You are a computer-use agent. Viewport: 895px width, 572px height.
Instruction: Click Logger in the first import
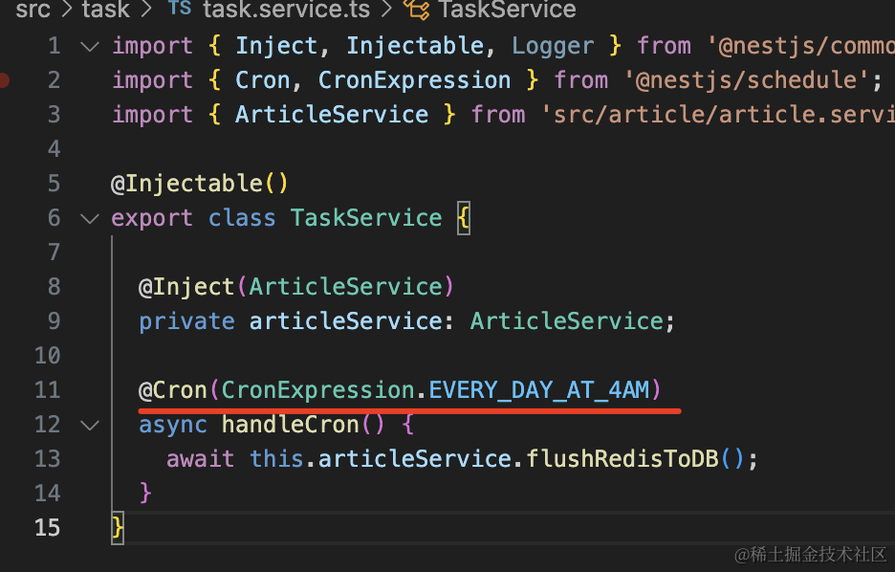(x=552, y=46)
